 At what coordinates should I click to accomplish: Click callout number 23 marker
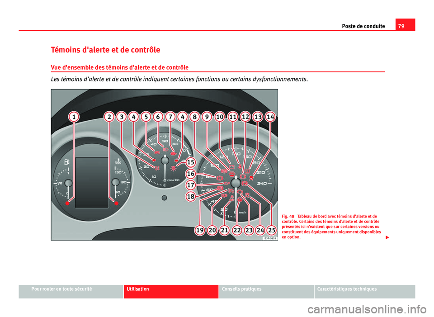(249, 230)
